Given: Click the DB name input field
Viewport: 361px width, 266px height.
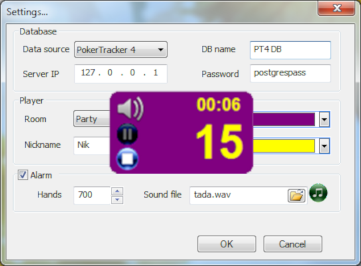Looking at the screenshot, I should coord(290,50).
